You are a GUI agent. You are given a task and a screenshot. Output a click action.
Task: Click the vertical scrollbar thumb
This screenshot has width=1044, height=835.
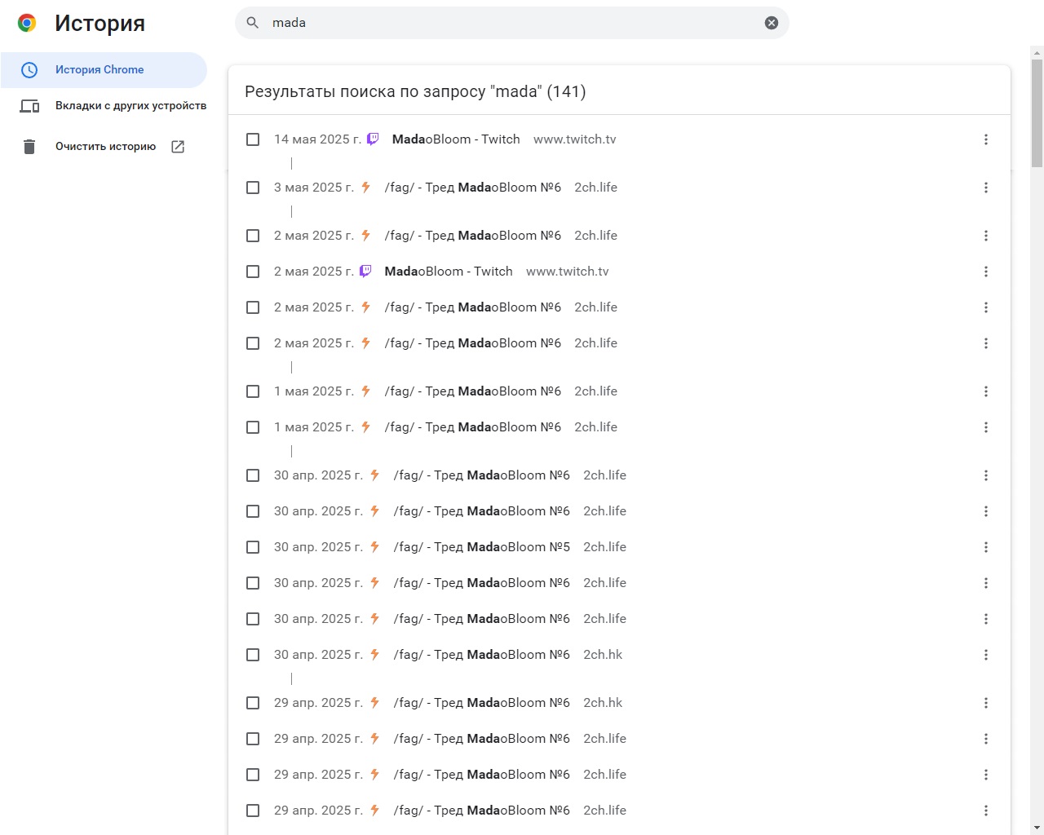click(1037, 113)
